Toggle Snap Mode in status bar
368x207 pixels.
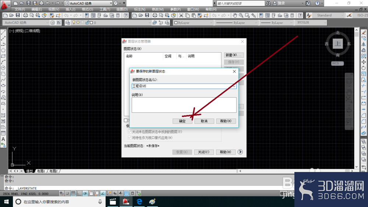(x=67, y=193)
